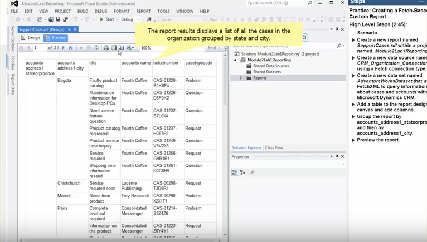The image size is (427, 242).
Task: Click the report preview vertical scrollbar thumb
Action: tap(225, 80)
